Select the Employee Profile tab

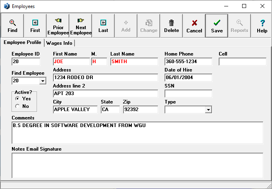point(22,43)
